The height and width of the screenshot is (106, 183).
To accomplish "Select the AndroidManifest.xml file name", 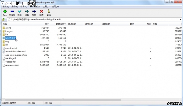I will pos(15,51).
